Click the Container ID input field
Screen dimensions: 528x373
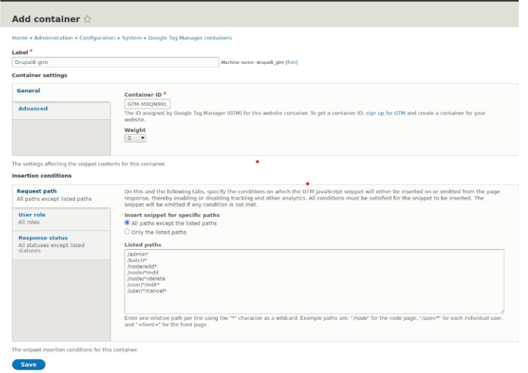coord(148,104)
